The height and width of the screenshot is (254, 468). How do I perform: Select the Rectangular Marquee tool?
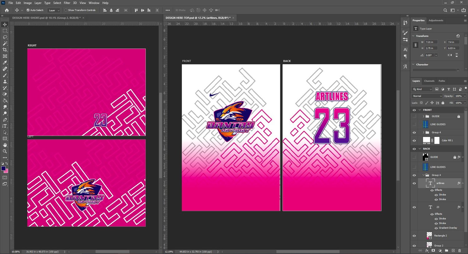[x=5, y=31]
